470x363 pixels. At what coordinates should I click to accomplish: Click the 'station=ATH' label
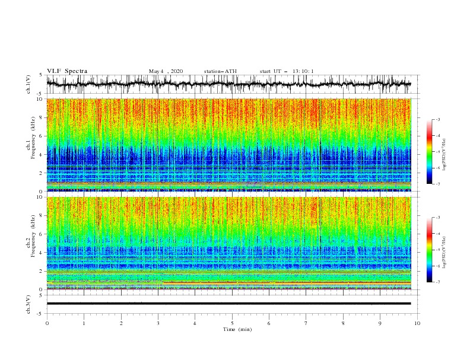point(220,71)
